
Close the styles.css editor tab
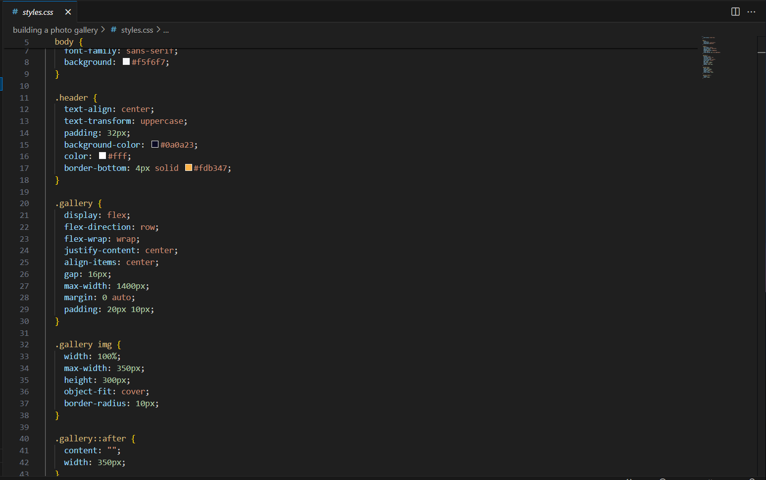68,12
